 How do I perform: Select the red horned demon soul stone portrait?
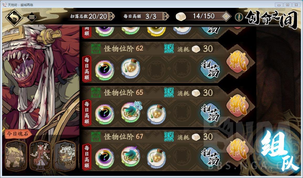(40, 156)
